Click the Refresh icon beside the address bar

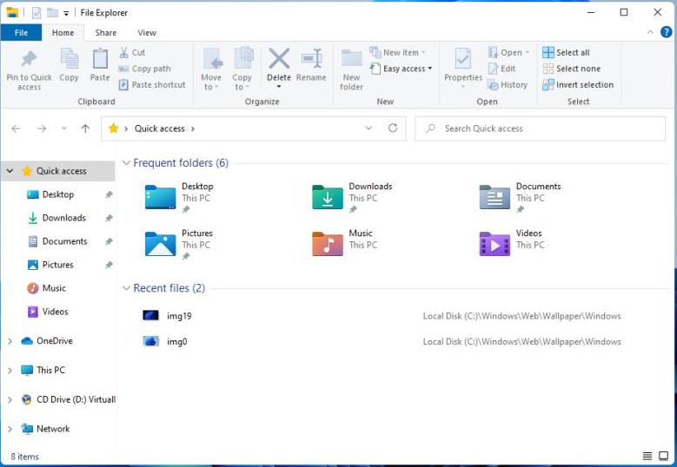393,128
